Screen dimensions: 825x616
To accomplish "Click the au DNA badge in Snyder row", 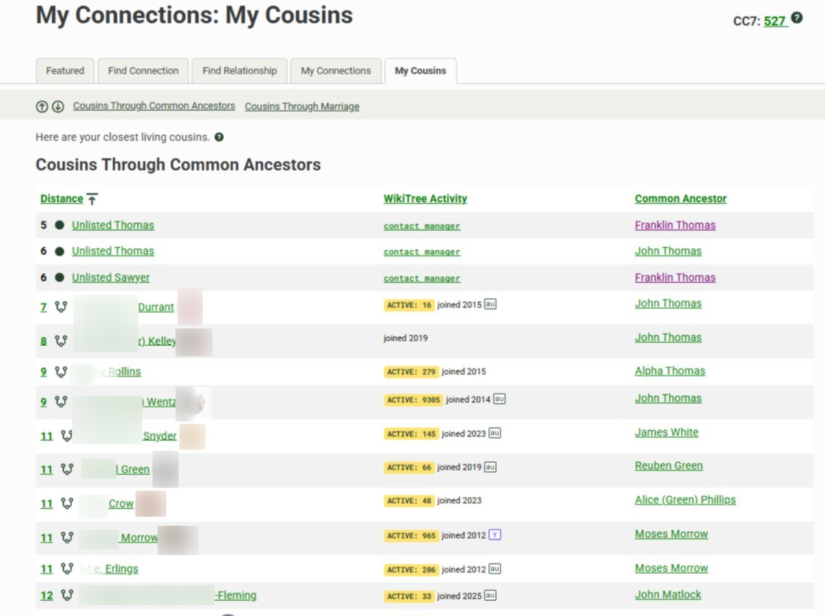I will (x=495, y=433).
